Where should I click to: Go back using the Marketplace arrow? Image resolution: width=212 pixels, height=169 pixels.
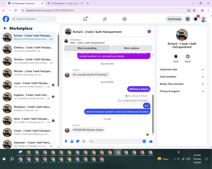5,28
